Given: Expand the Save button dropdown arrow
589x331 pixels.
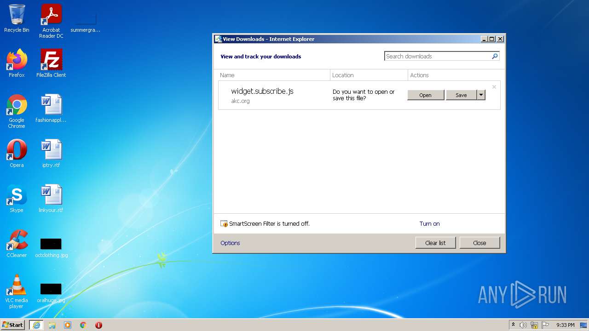Looking at the screenshot, I should tap(481, 95).
